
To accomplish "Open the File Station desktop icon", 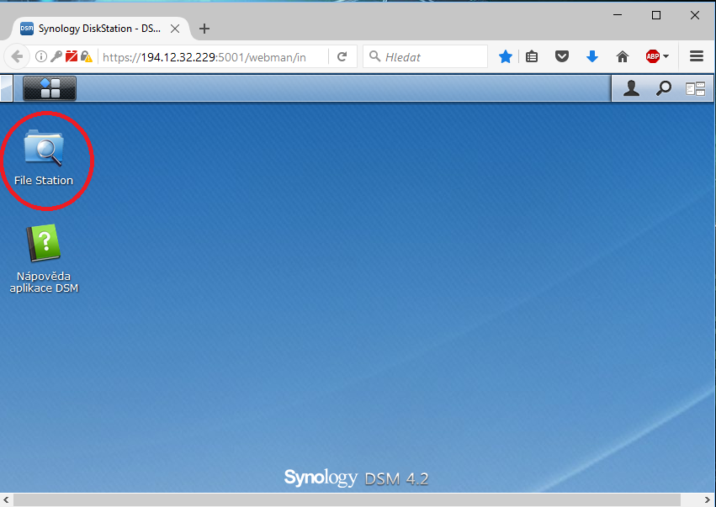I will tap(44, 157).
